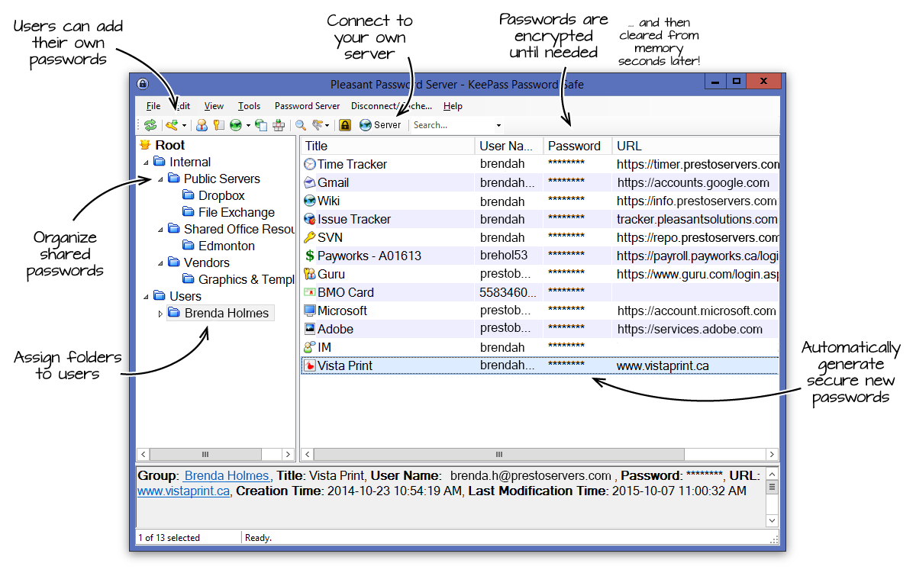Sort by the URL column header
916x573 pixels.
[x=695, y=146]
